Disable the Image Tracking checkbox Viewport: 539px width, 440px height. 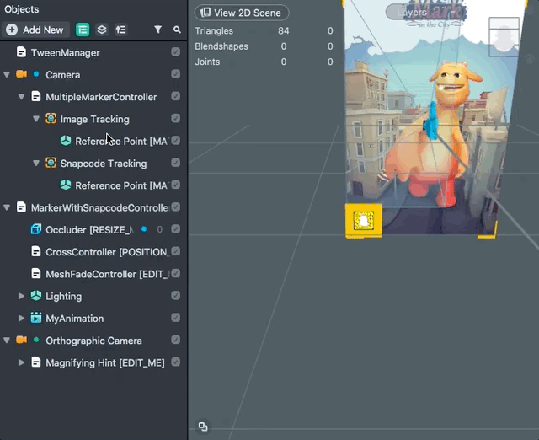pos(175,119)
